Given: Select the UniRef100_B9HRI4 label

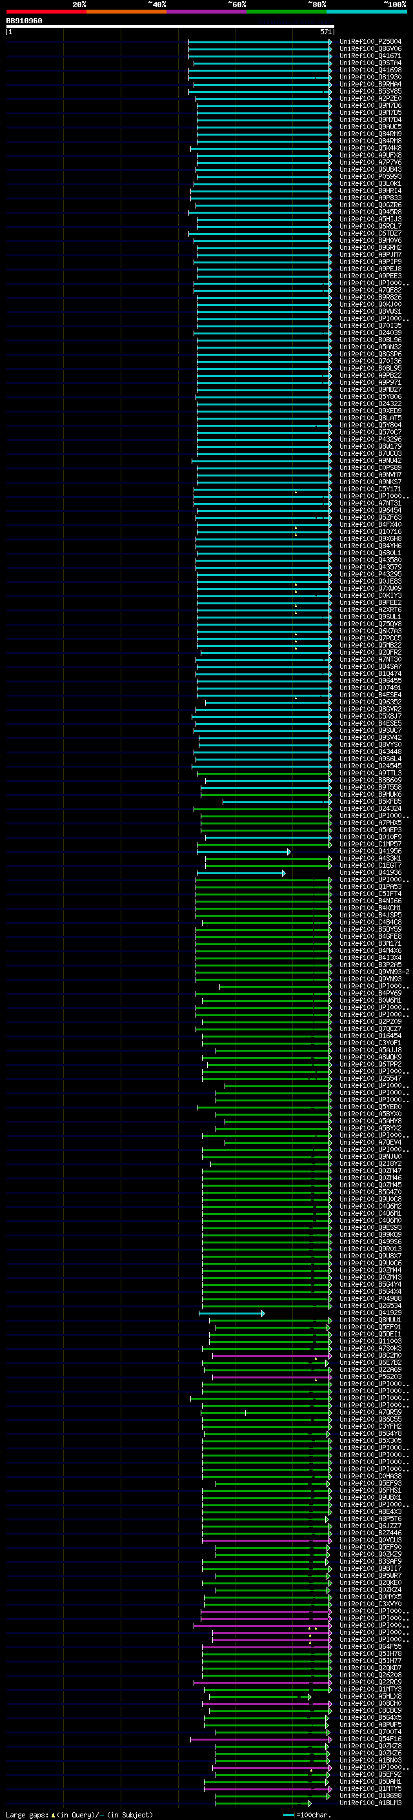Looking at the screenshot, I should tap(370, 190).
